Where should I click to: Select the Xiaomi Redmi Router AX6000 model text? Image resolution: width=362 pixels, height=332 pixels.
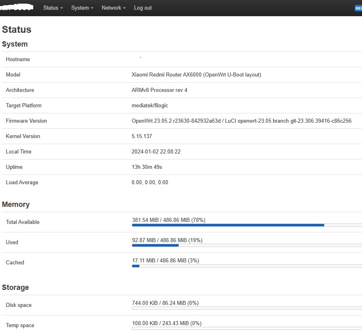pos(196,74)
